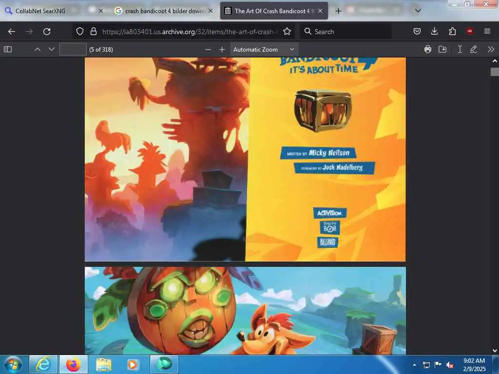Click the scrollbar up arrow
This screenshot has width=499, height=374.
tap(495, 61)
